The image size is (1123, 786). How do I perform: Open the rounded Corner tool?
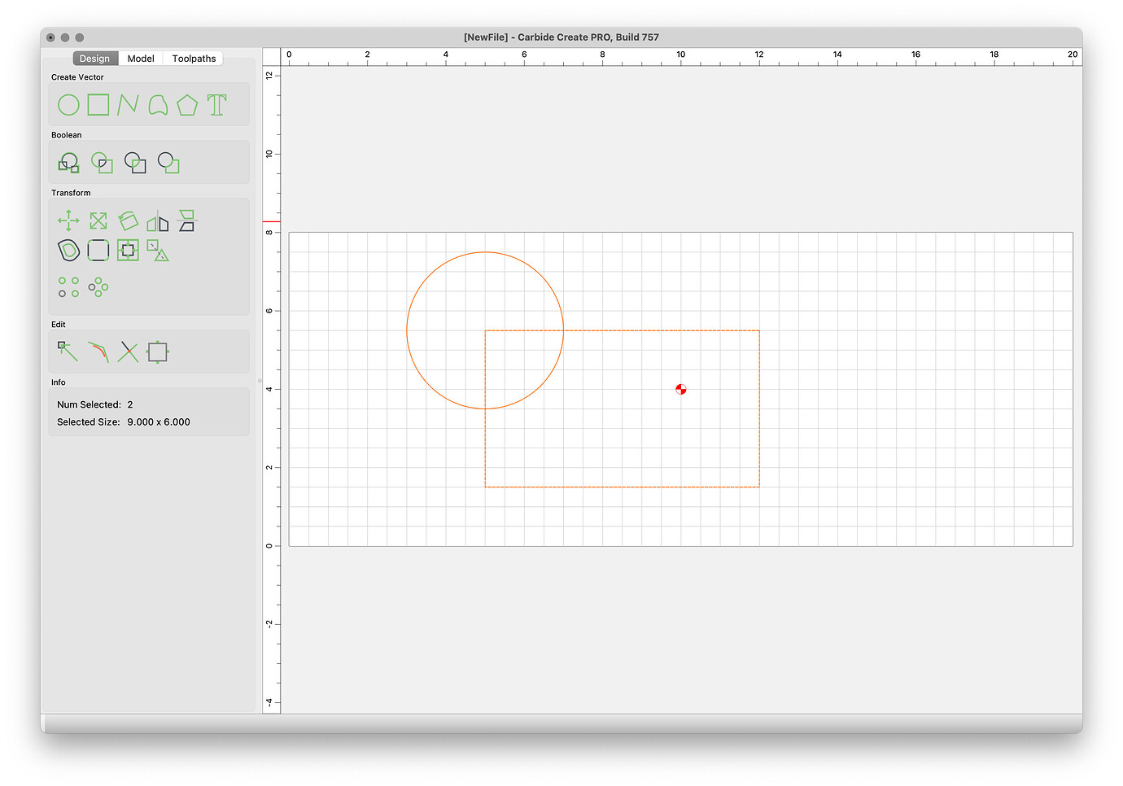[98, 250]
